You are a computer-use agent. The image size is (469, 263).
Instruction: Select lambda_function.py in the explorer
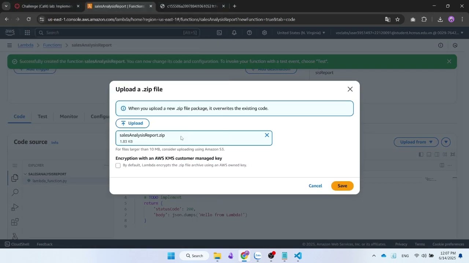49,181
